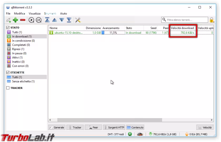The height and width of the screenshot is (142, 221).
Task: Open the Strumenti menu
Action: click(50, 13)
